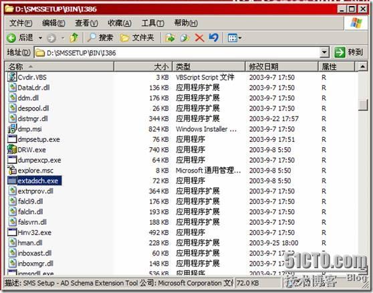This screenshot has width=373, height=293.
Task: Select Cvdir.VBS script file icon
Action: (12, 77)
